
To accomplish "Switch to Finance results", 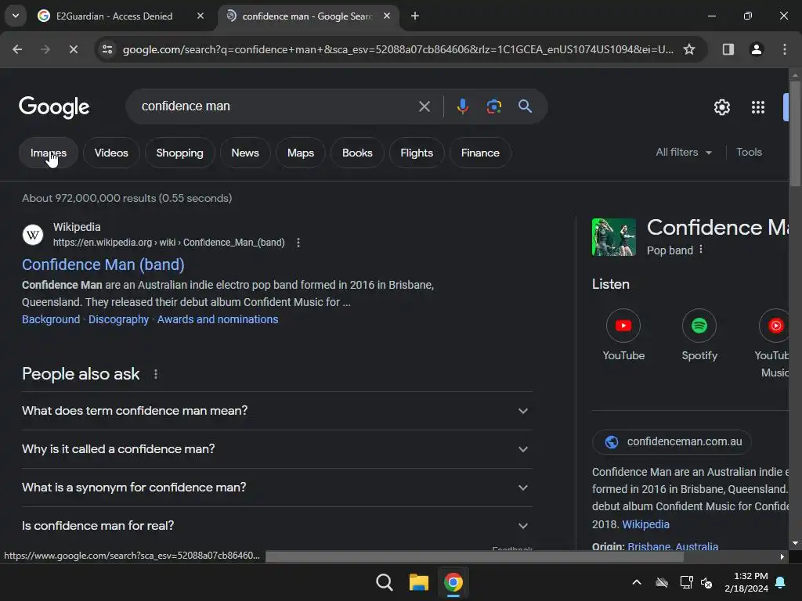I will [480, 153].
